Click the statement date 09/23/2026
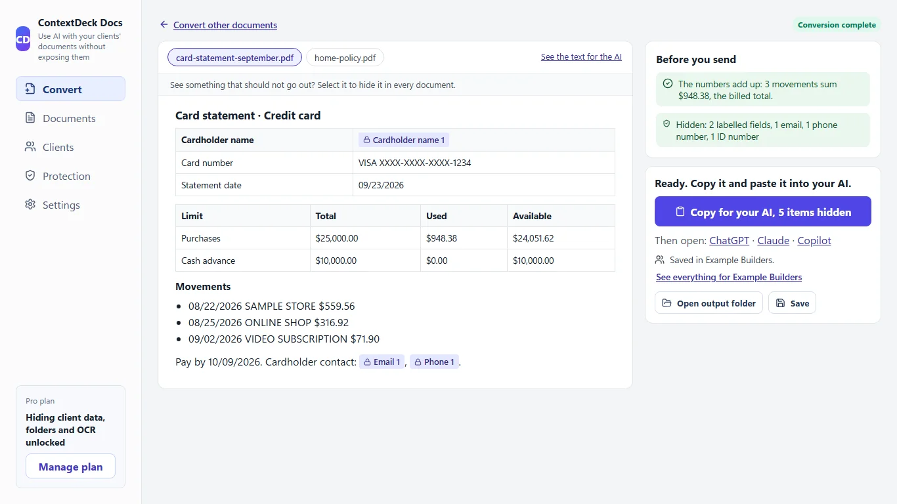The width and height of the screenshot is (897, 504). click(381, 185)
